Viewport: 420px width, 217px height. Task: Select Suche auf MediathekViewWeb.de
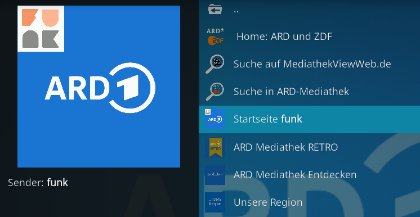point(310,64)
